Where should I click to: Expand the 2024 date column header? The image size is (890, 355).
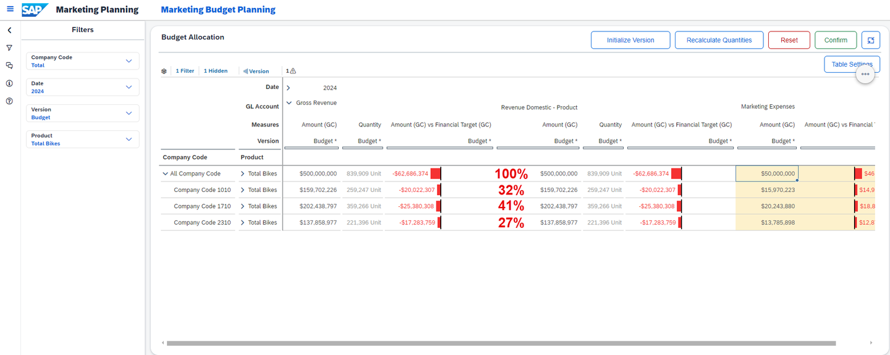(x=289, y=88)
